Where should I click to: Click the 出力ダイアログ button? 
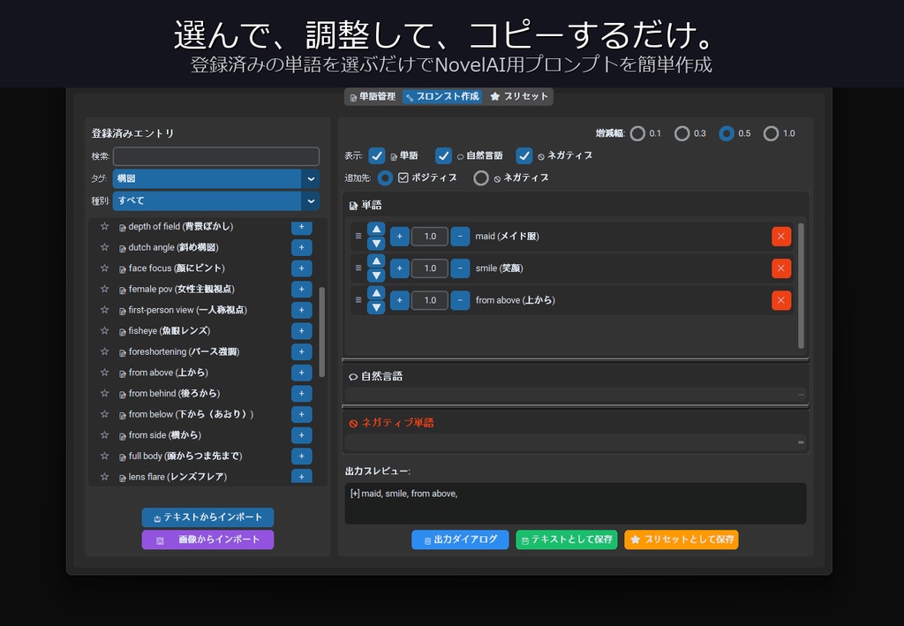[459, 539]
